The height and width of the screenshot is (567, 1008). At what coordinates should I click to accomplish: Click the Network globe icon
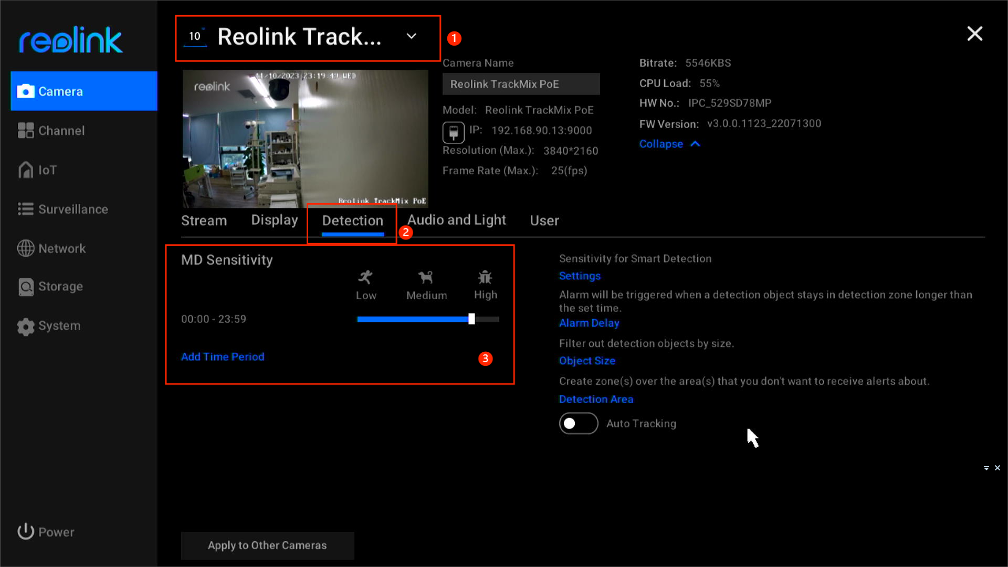(25, 248)
